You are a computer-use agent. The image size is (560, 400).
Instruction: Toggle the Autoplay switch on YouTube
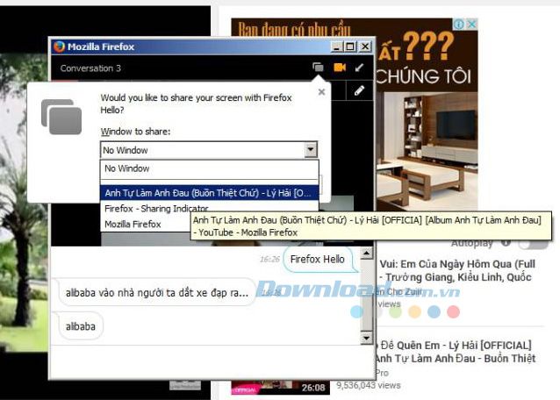pyautogui.click(x=533, y=244)
